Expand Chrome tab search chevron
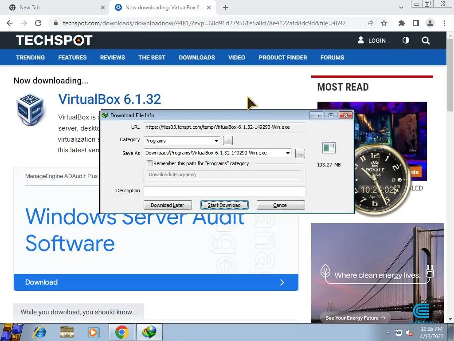454x341 pixels. [x=401, y=8]
